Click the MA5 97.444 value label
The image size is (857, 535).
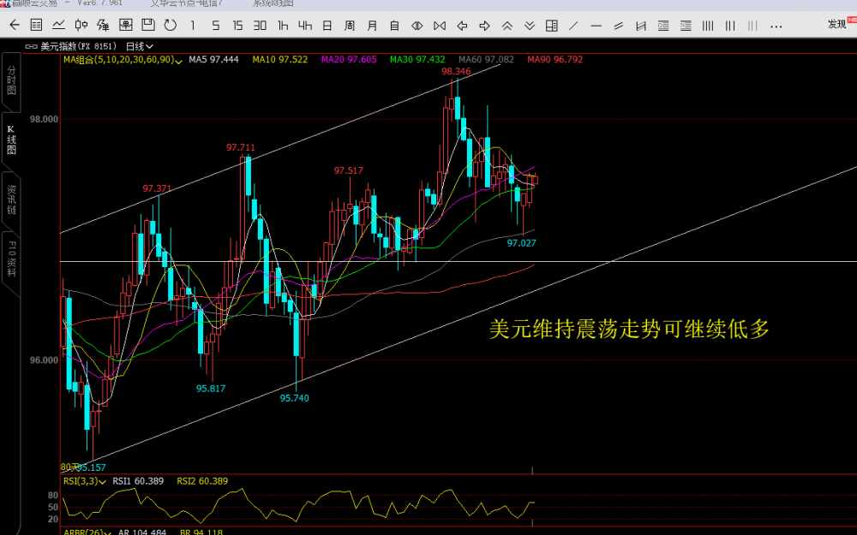pyautogui.click(x=213, y=60)
